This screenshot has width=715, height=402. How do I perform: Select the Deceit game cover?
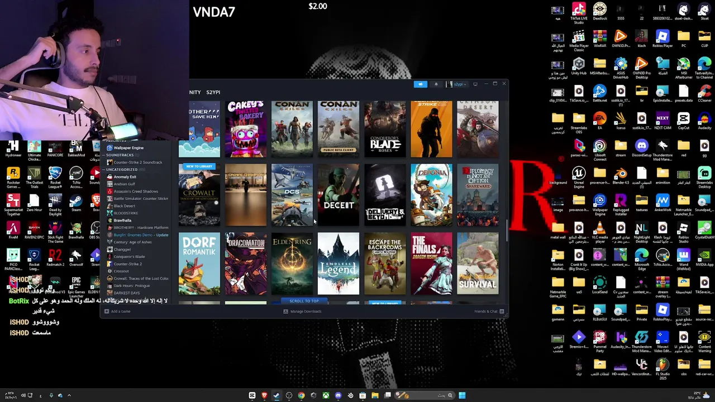click(x=339, y=195)
